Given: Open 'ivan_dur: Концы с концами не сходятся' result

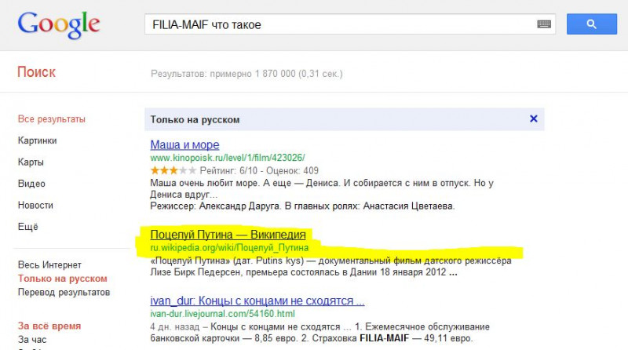Looking at the screenshot, I should click(x=257, y=301).
